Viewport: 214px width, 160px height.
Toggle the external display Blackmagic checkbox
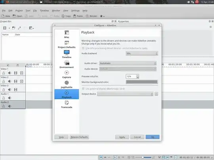click(83, 89)
